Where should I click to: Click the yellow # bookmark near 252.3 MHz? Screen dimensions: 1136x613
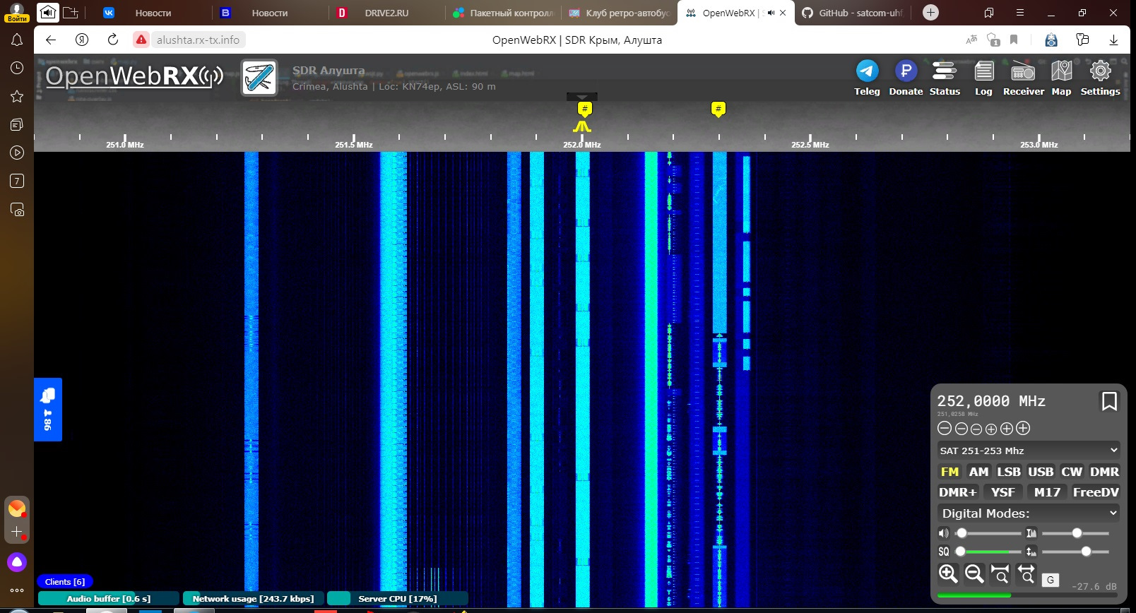point(718,109)
